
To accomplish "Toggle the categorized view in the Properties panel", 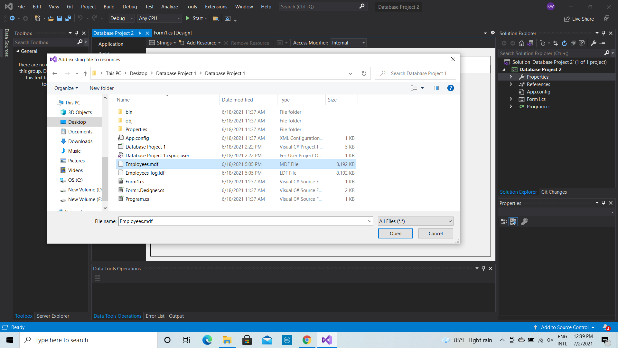I will coord(504,222).
